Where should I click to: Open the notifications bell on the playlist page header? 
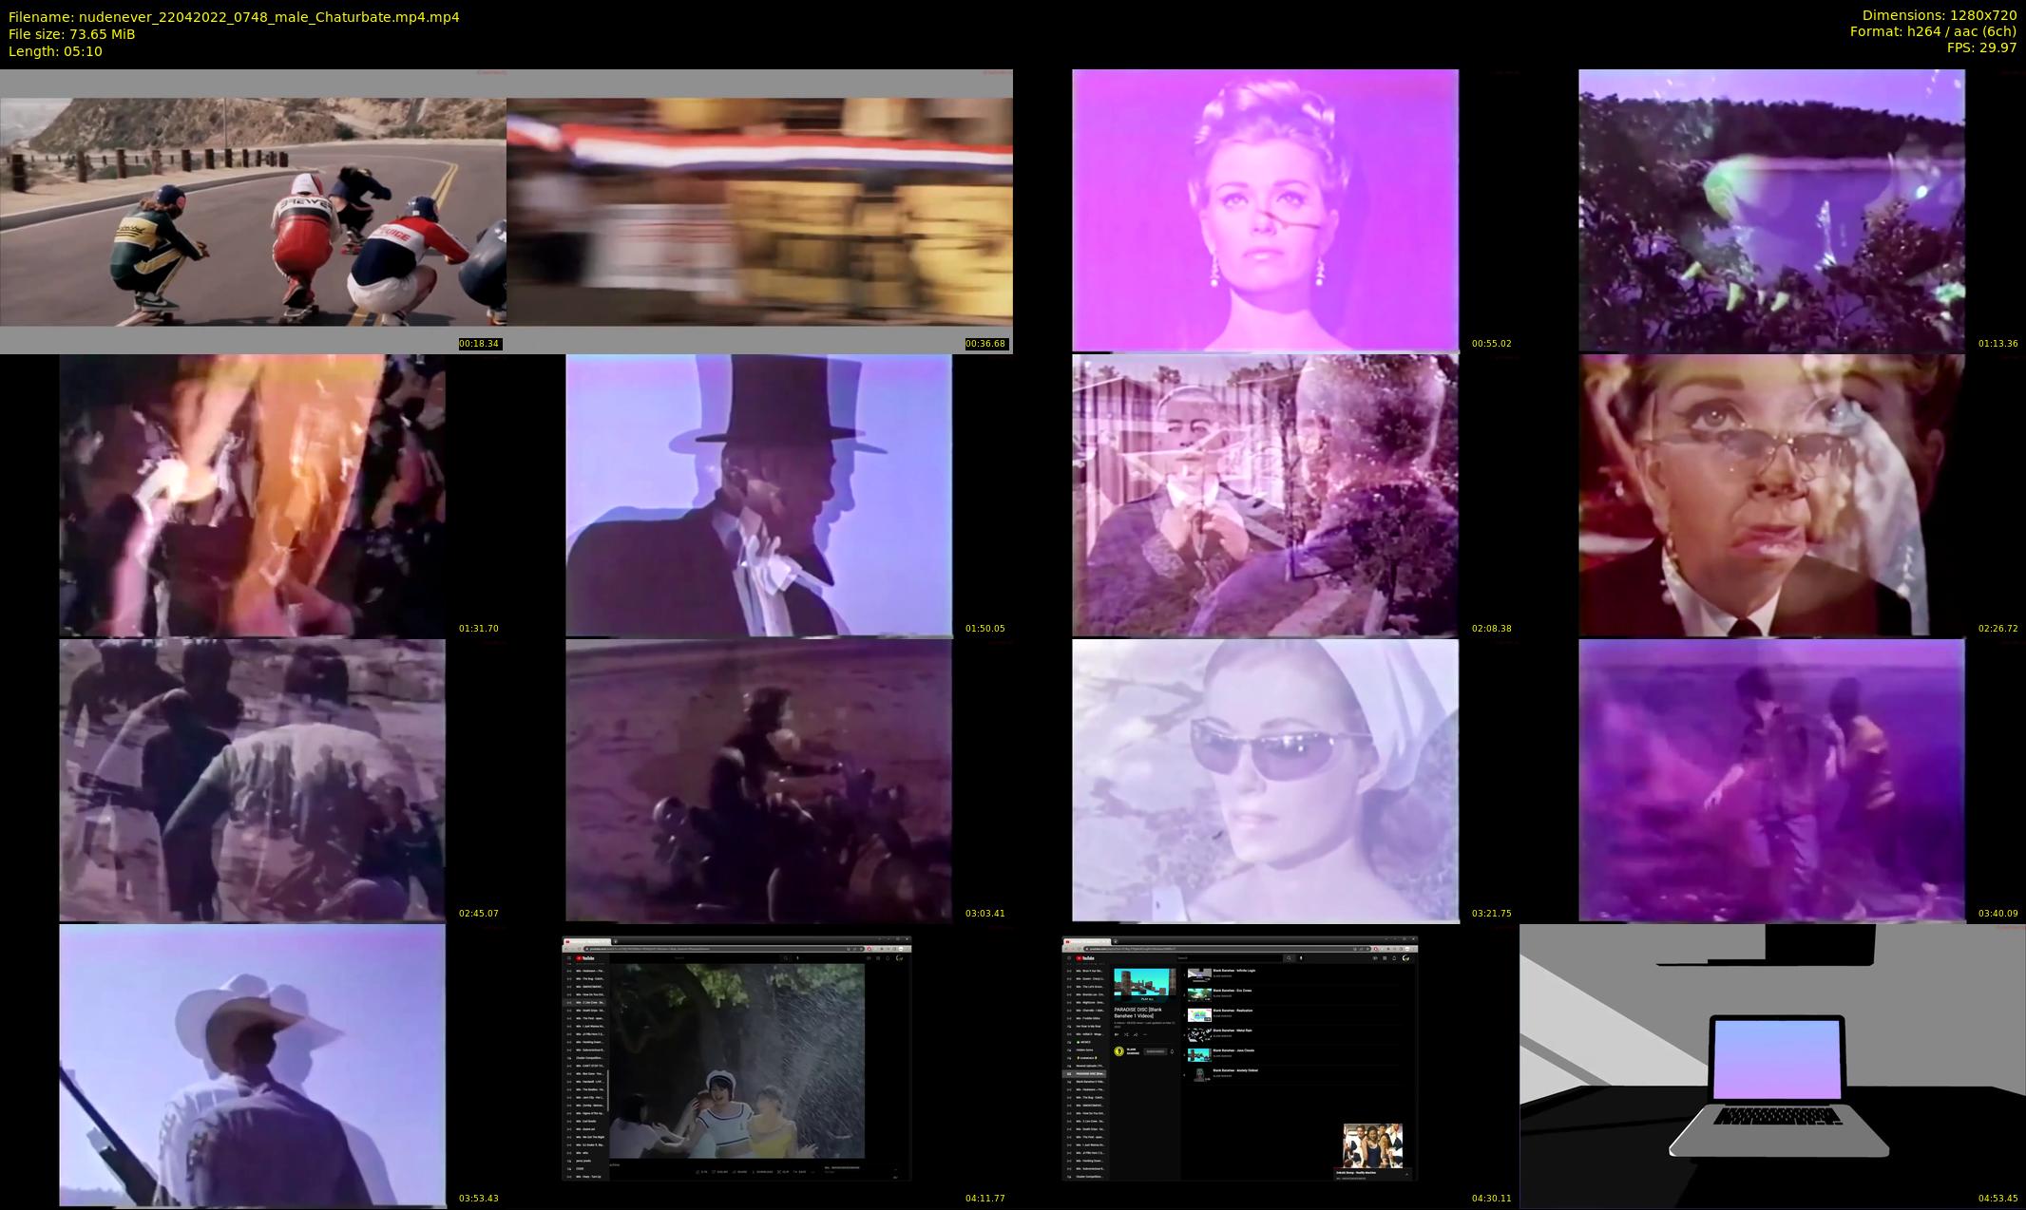[x=1394, y=958]
